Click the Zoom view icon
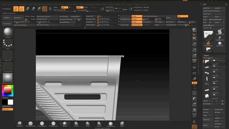Screen dimensions: 229x129 [194, 44]
